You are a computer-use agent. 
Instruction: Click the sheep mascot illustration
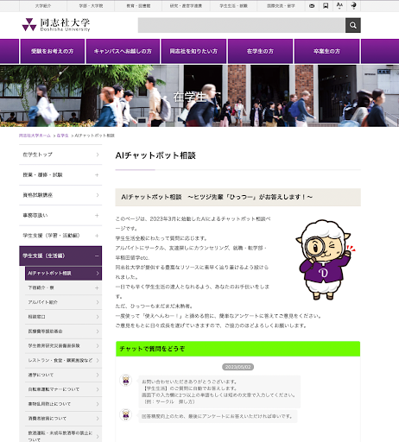[325, 260]
